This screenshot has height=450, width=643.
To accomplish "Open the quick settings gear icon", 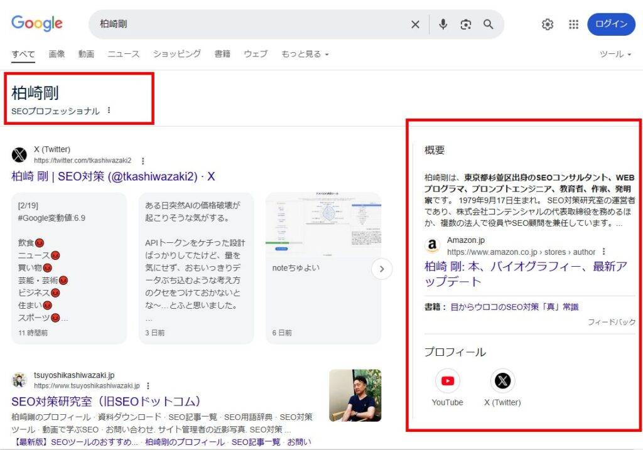I will (x=547, y=24).
